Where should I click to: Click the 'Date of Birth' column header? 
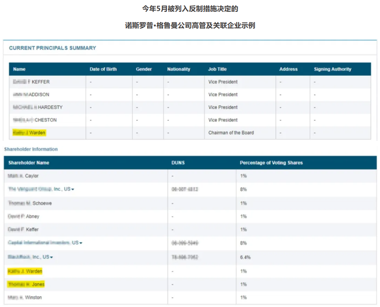click(103, 69)
